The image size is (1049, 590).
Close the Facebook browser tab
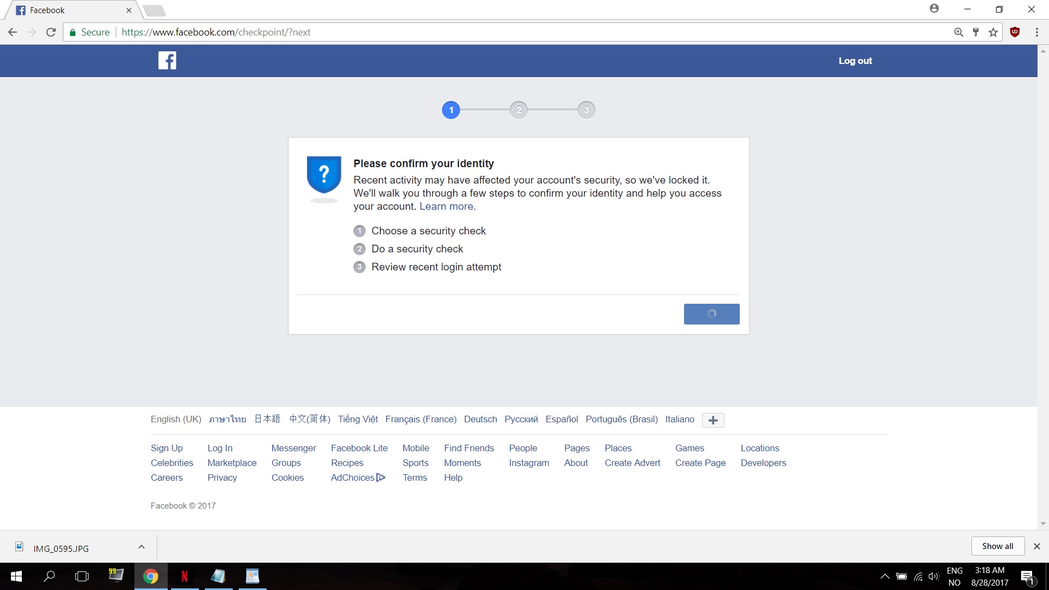(129, 10)
